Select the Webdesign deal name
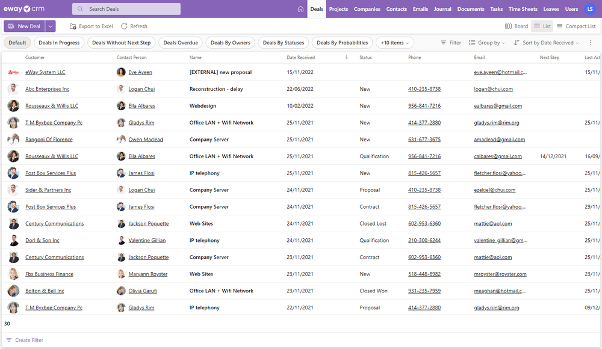This screenshot has height=349, width=602. coord(203,106)
